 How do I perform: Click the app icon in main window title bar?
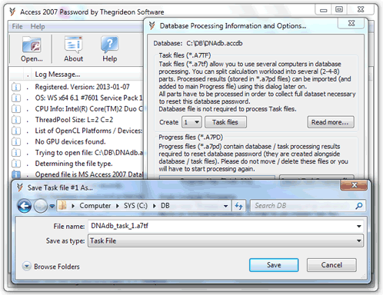[12, 12]
